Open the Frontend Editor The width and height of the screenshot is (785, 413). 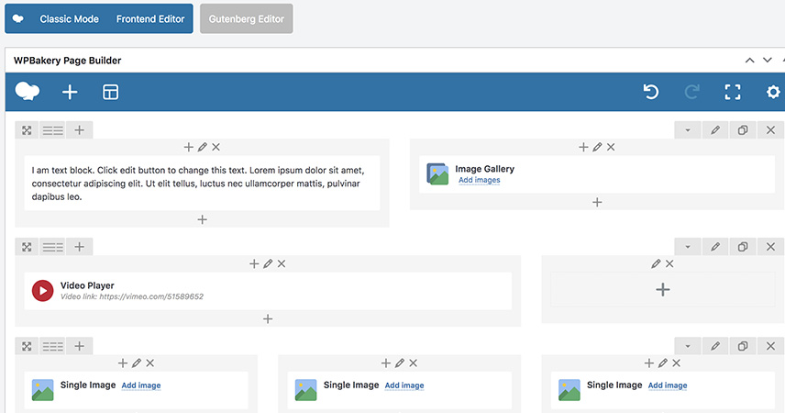click(150, 18)
